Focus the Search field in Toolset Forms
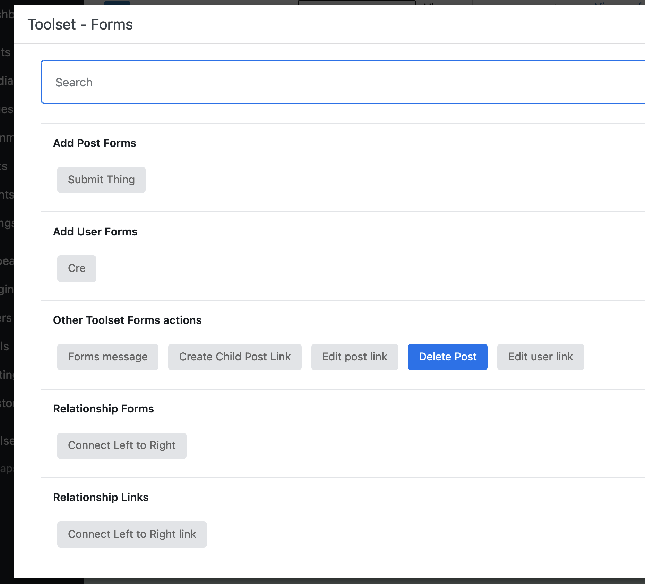This screenshot has width=645, height=584. 343,82
